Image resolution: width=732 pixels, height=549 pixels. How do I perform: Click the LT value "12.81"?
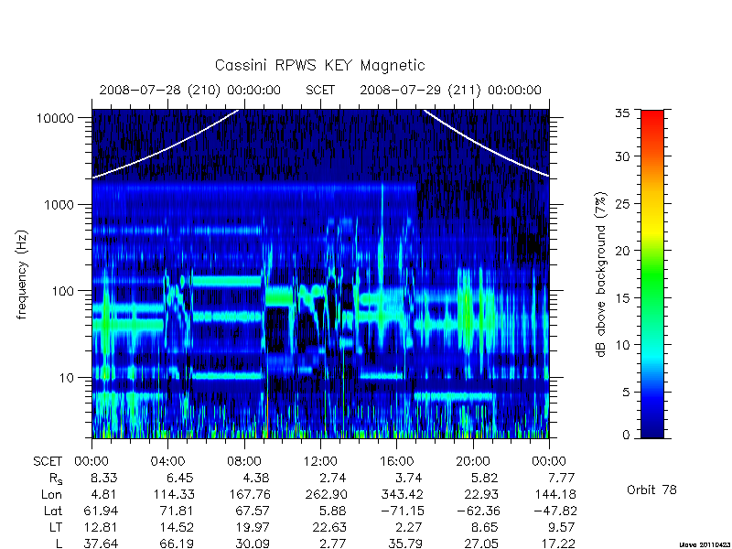click(100, 528)
